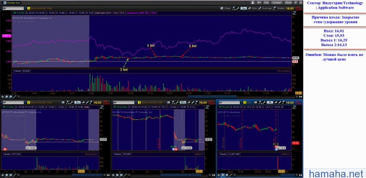Expand symbol dropdown arrow on main chart
366x178 pixels.
tap(25, 8)
